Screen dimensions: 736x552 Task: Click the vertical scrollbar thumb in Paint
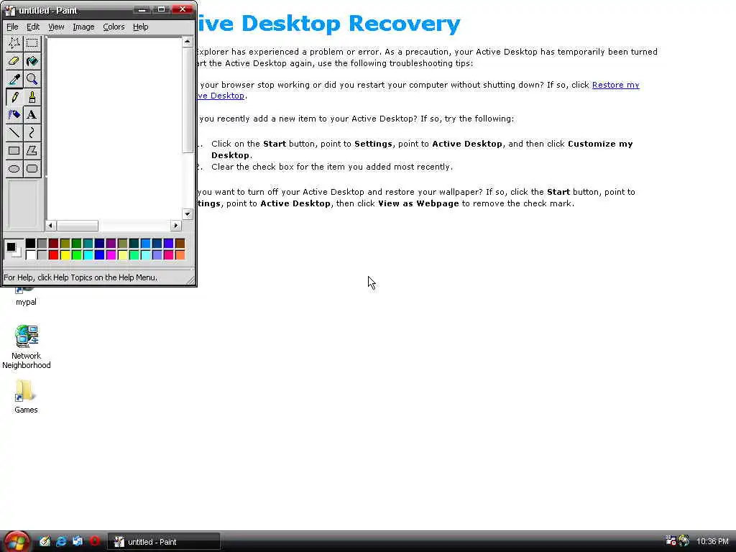(188, 100)
